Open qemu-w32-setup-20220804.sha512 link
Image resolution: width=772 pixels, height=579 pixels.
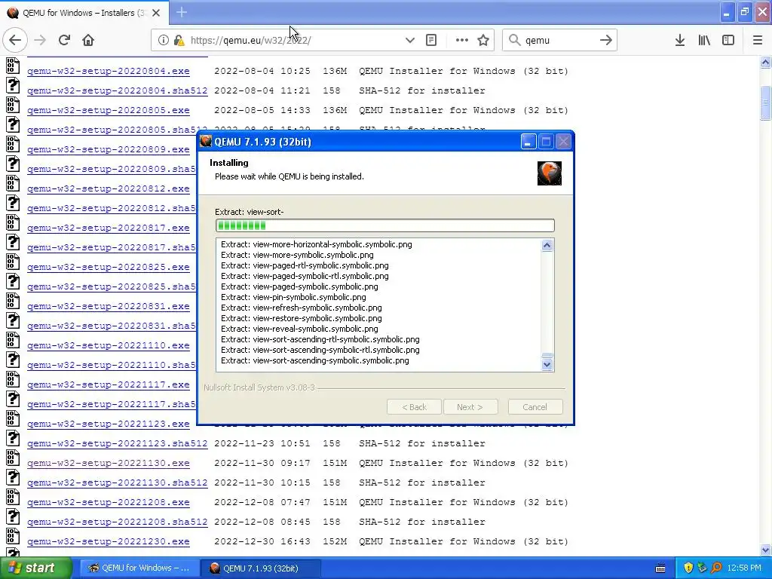tap(117, 90)
